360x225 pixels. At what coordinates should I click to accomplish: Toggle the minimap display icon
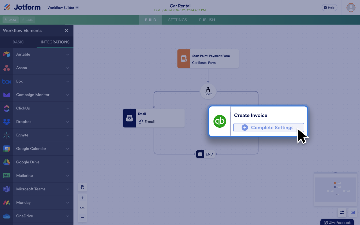tap(353, 213)
